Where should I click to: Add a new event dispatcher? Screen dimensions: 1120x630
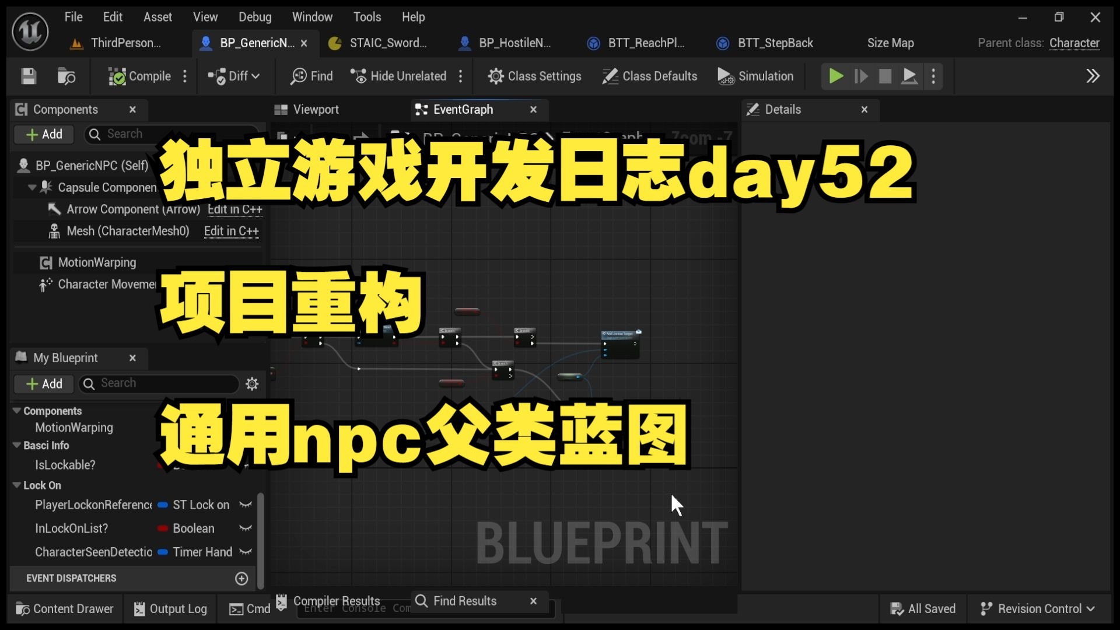(242, 578)
